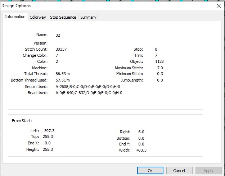Click the Total Thread value 86.53 m
The image size is (225, 176).
(x=63, y=74)
